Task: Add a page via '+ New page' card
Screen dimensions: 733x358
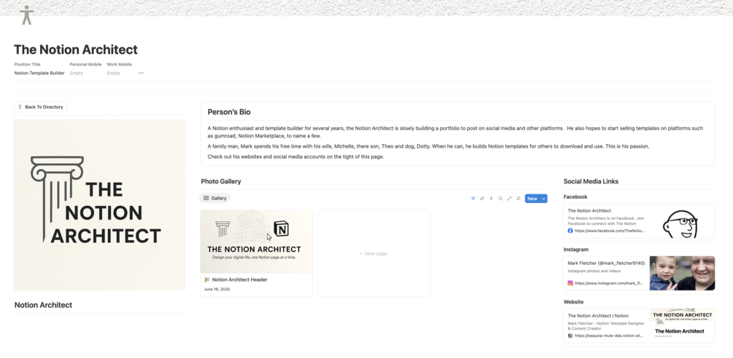Action: pos(373,253)
